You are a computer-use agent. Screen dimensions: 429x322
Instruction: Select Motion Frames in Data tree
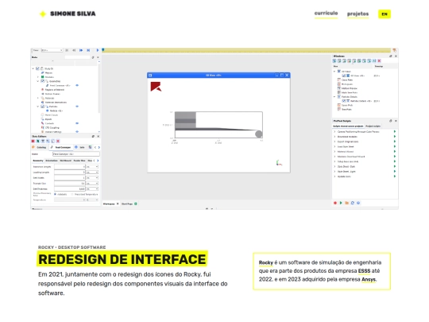(x=52, y=94)
